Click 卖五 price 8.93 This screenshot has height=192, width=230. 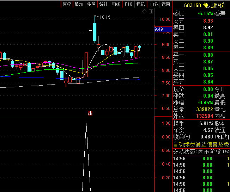tap(208, 21)
